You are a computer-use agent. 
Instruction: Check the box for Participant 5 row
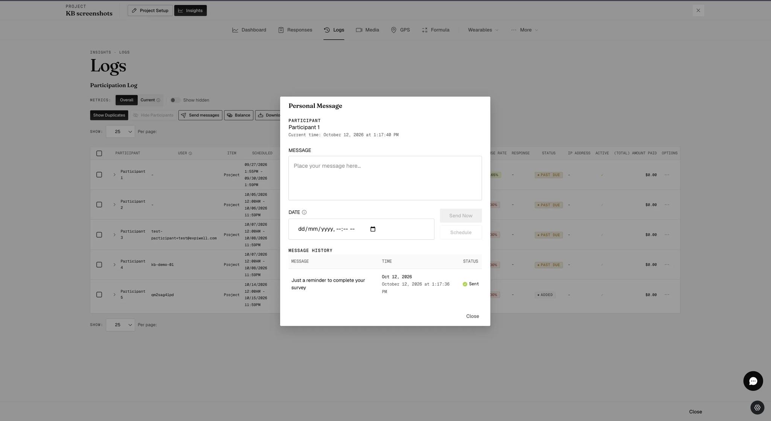(99, 295)
